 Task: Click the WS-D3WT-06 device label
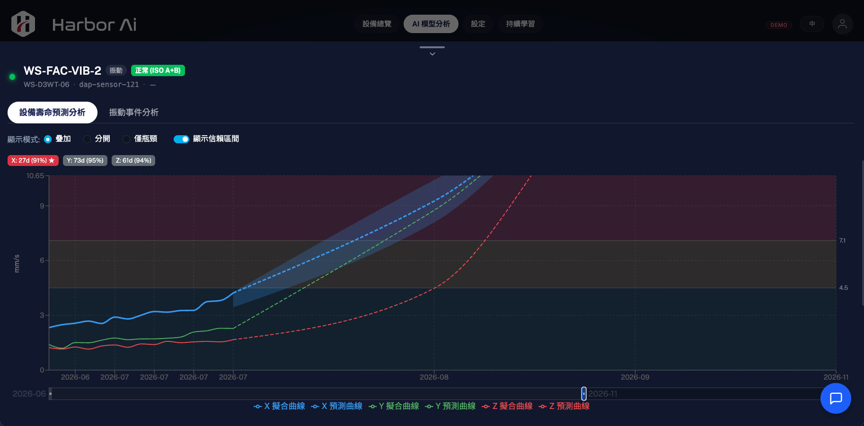click(x=46, y=85)
